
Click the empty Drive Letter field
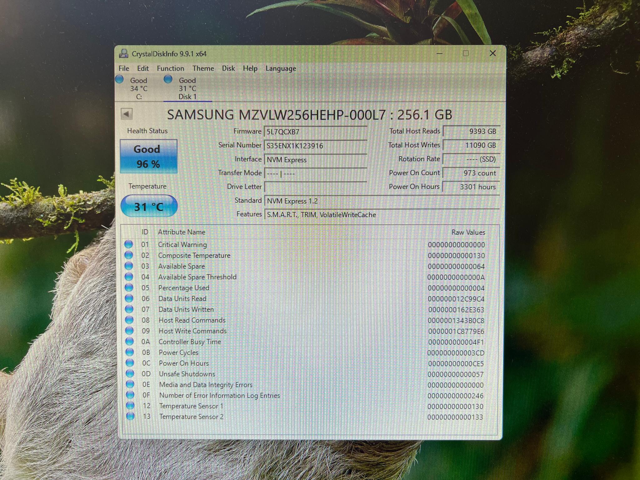pos(315,187)
